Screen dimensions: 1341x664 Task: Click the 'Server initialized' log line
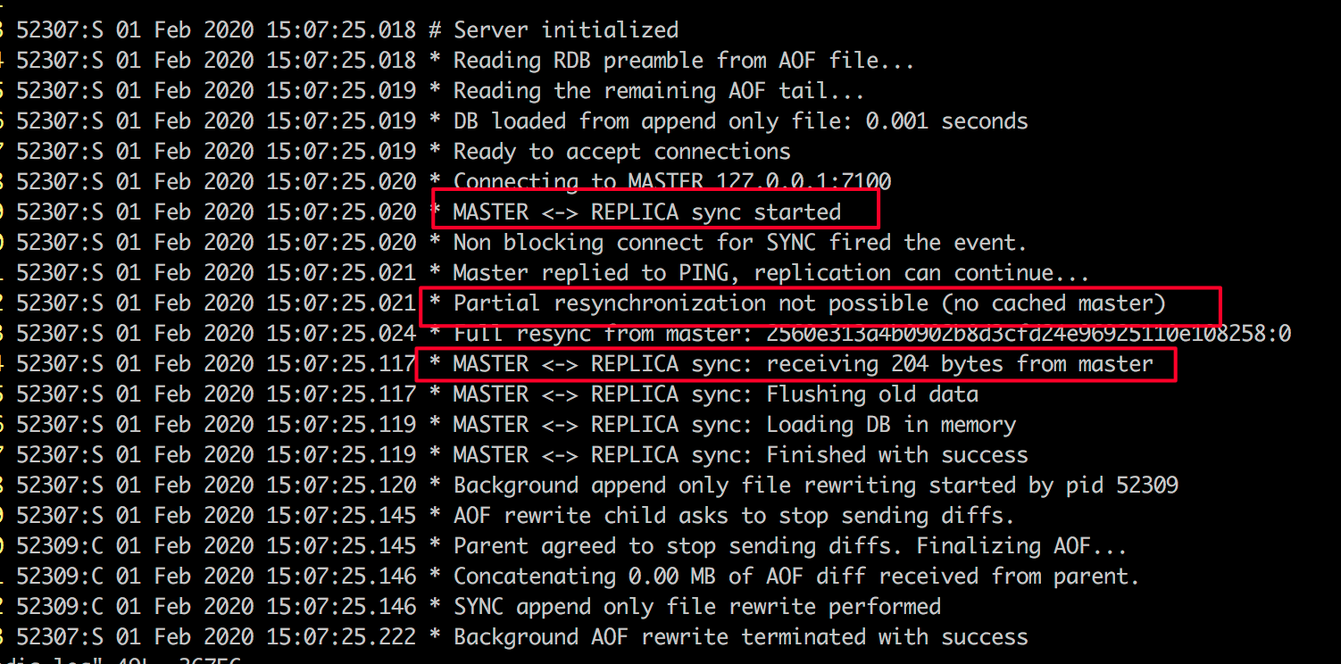[565, 29]
